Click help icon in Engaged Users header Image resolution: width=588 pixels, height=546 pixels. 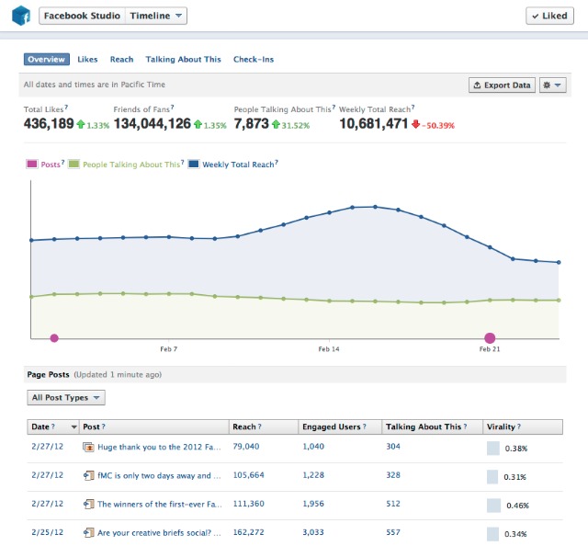point(365,427)
